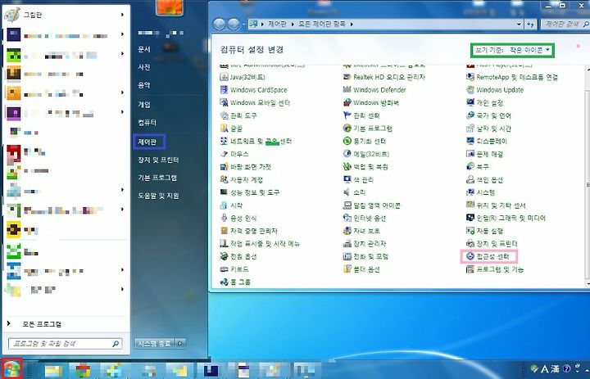
Task: Refresh the Control Panel address bar
Action: coord(530,24)
